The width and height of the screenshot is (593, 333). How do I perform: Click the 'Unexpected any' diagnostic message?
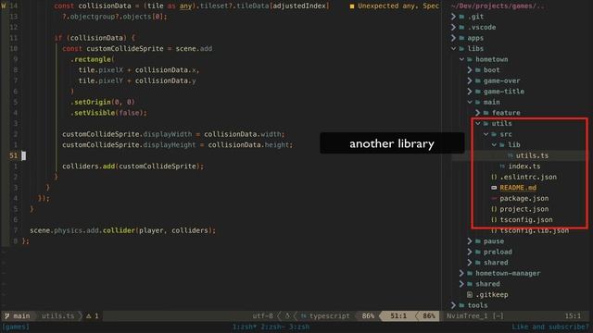point(398,6)
